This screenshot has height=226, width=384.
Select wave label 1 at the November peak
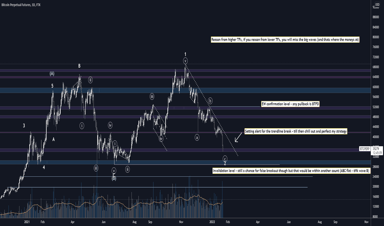(185, 54)
